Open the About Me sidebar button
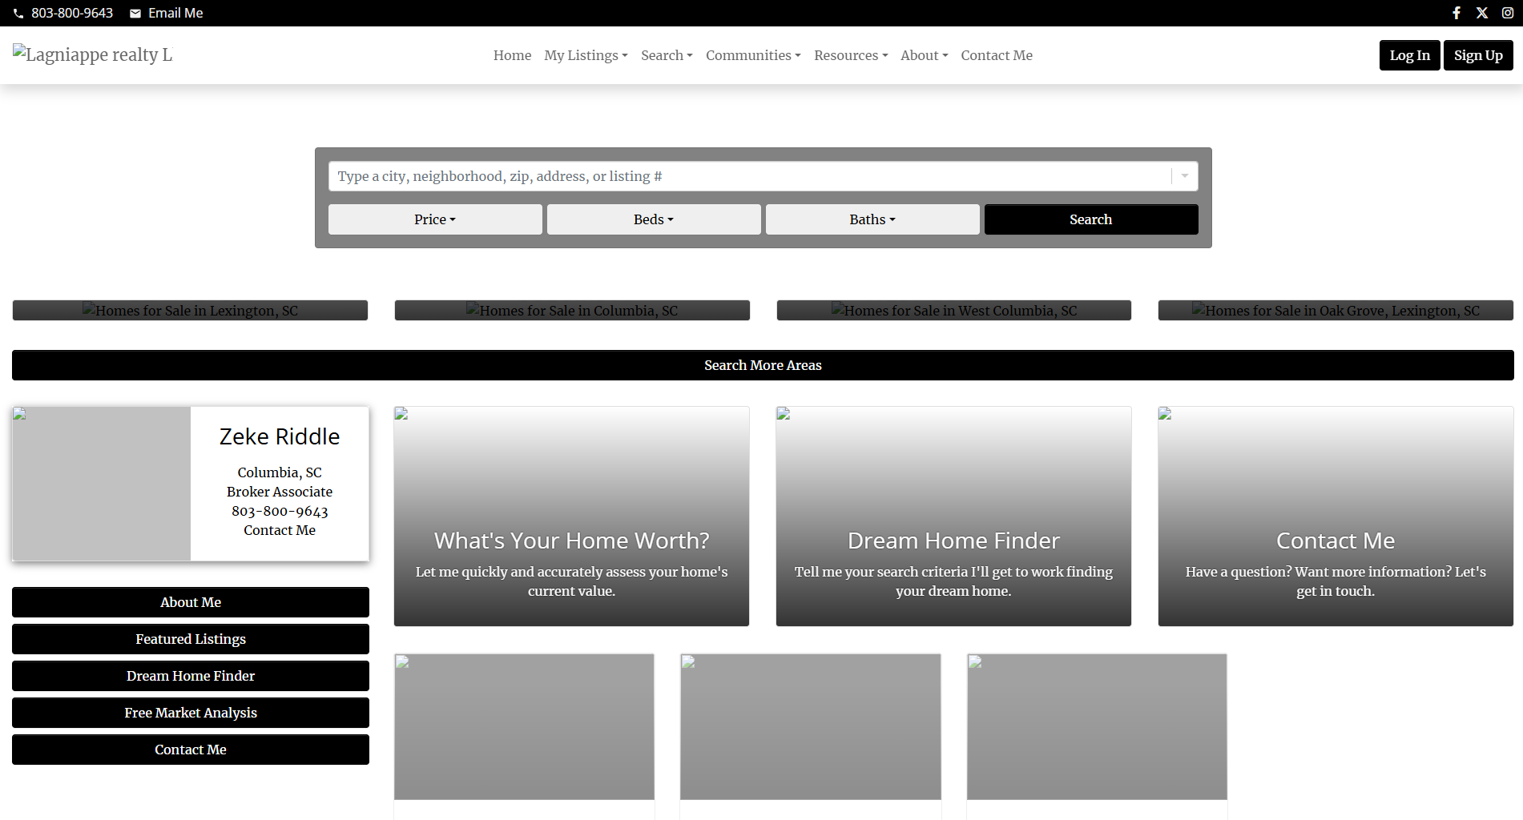 (x=191, y=602)
